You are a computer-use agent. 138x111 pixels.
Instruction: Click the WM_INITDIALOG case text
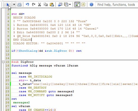coord(40,77)
